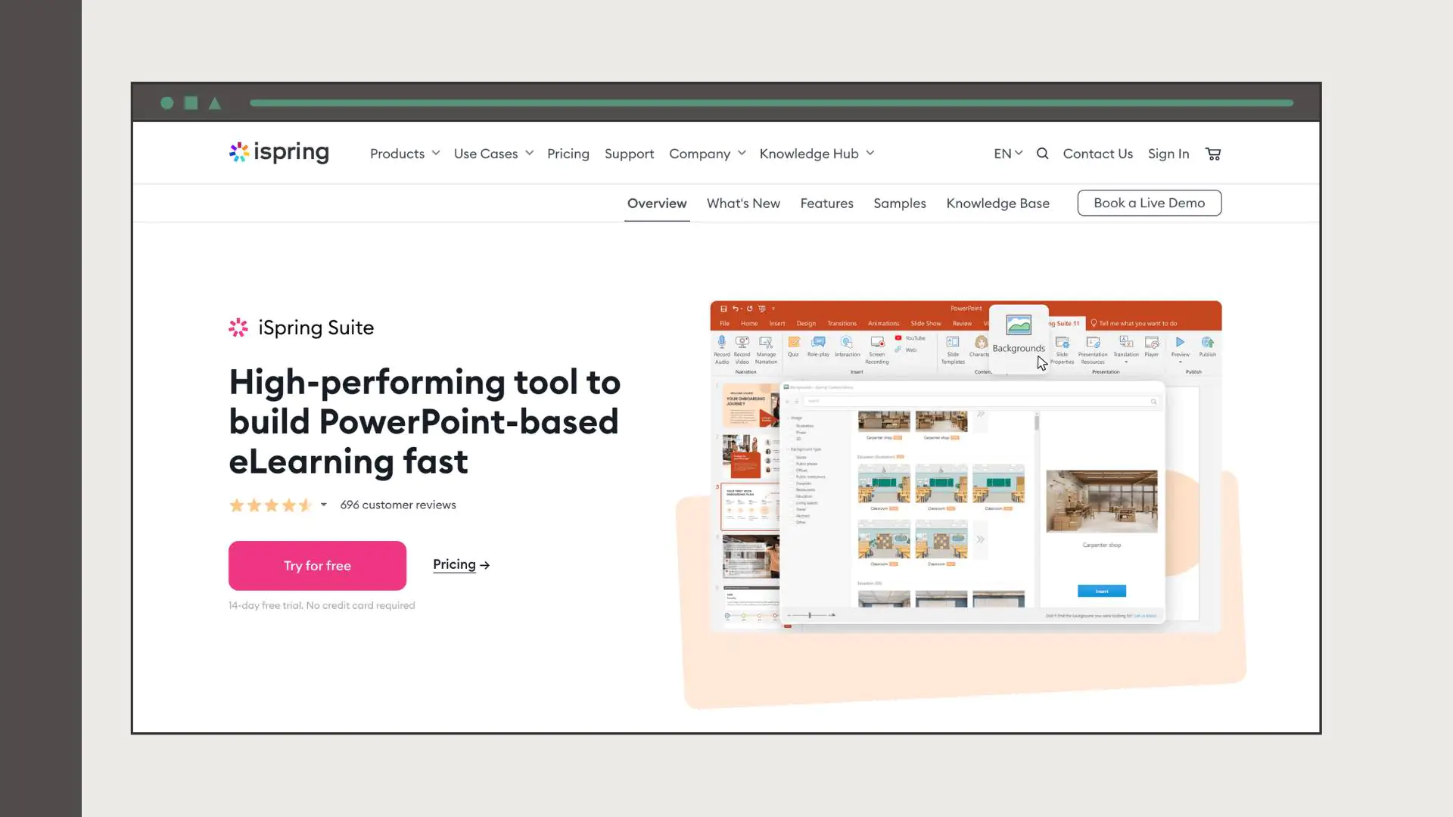Screen dimensions: 1453x817
Task: Click the ispring logo in header
Action: [x=279, y=153]
